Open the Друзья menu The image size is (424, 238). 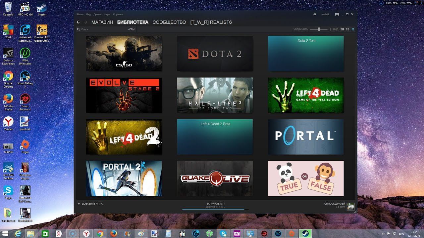coord(97,14)
